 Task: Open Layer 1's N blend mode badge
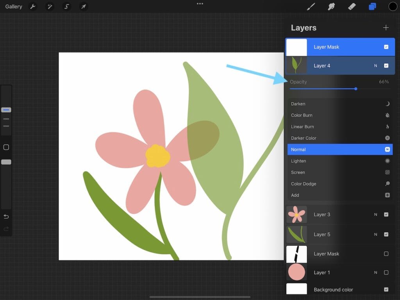pos(375,272)
